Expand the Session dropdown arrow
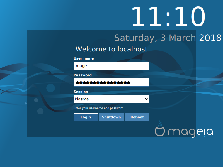223x167 pixels. tap(147, 99)
